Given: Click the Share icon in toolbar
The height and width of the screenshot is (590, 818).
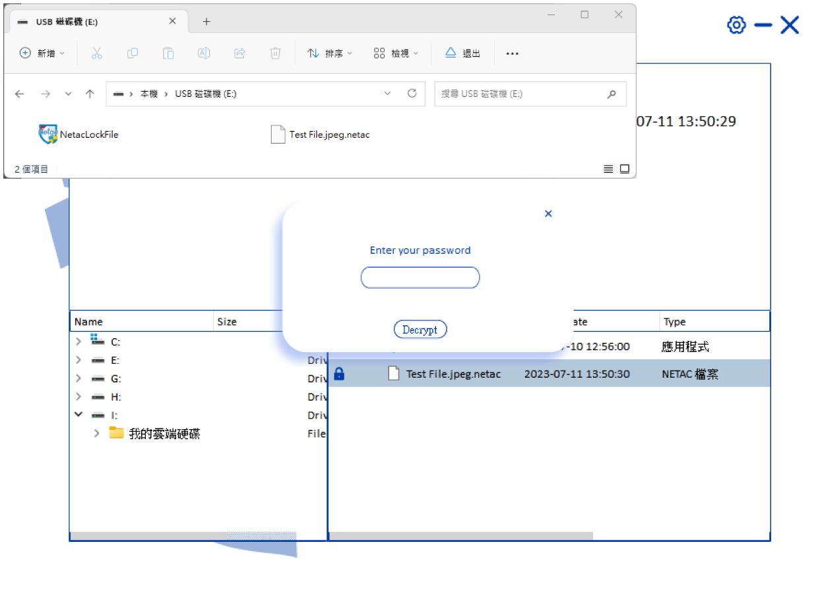Looking at the screenshot, I should (240, 53).
